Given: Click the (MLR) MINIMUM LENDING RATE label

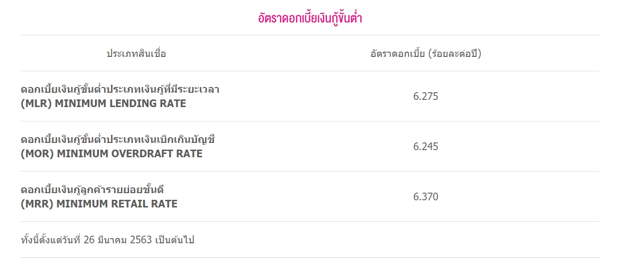Looking at the screenshot, I should [104, 103].
